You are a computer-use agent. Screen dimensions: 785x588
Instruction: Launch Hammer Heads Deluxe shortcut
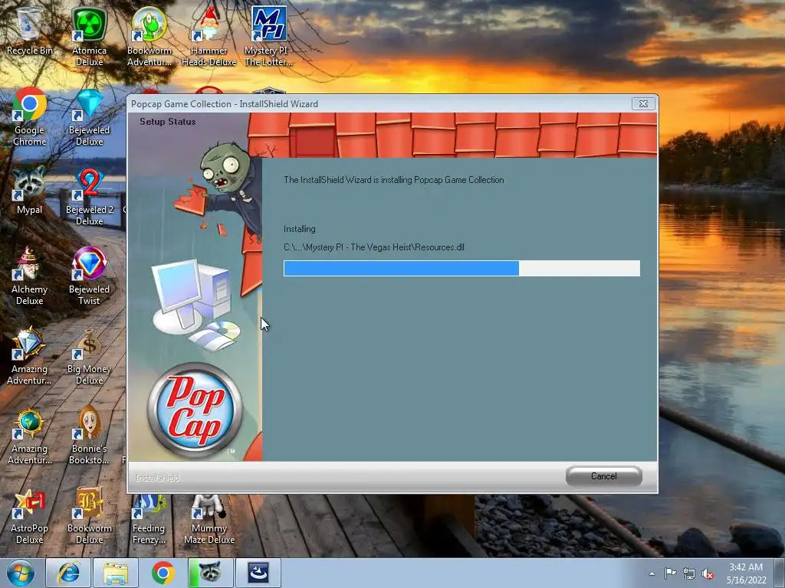tap(209, 37)
